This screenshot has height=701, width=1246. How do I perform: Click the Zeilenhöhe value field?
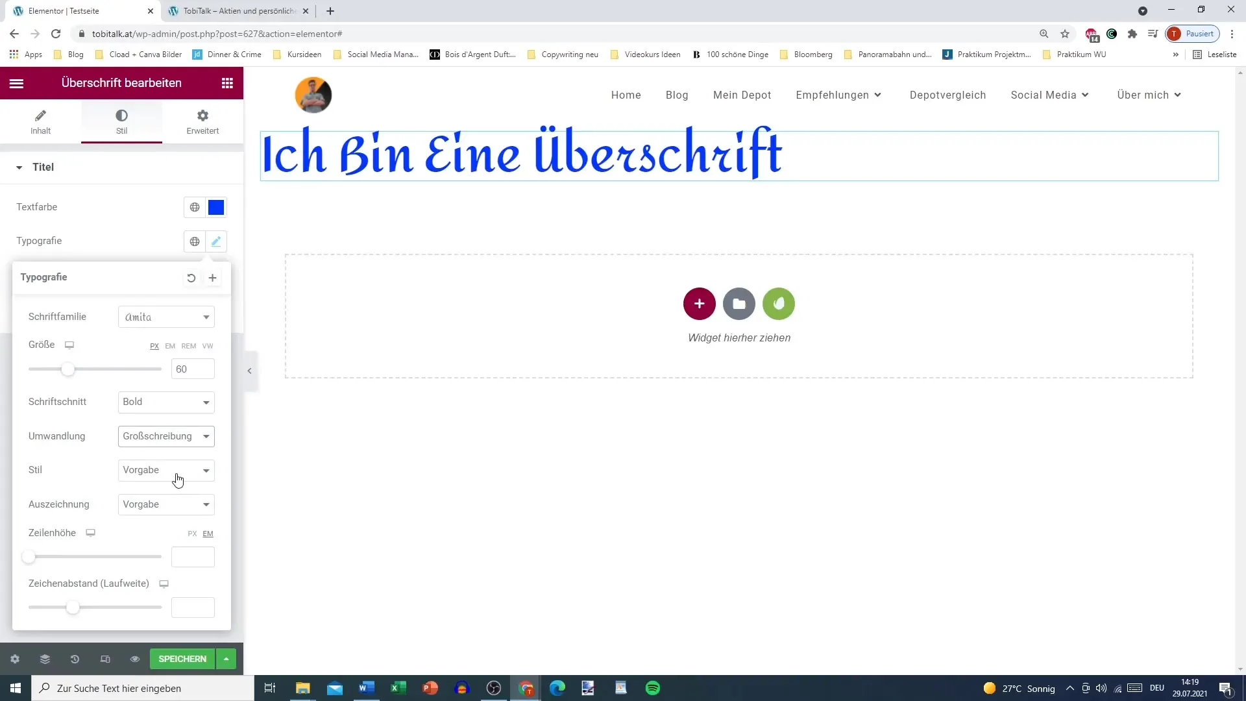pos(193,557)
